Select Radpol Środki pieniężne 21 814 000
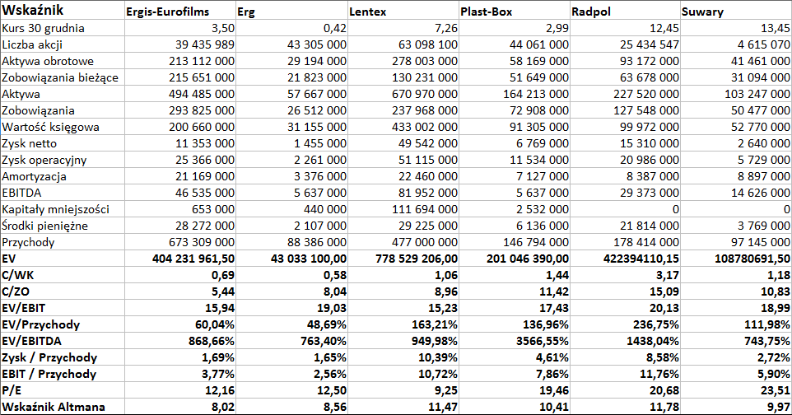This screenshot has height=415, width=792. point(626,226)
